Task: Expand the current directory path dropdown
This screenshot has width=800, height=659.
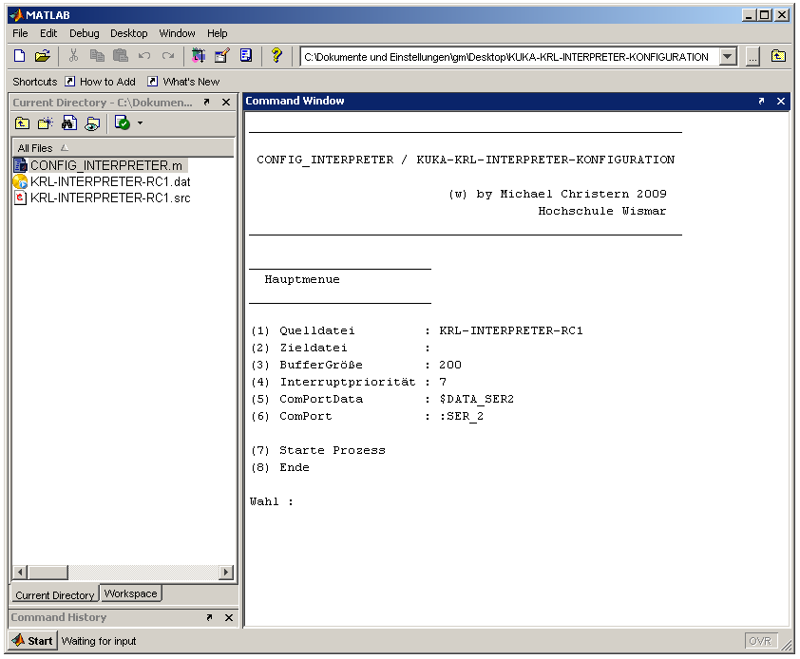Action: [728, 57]
